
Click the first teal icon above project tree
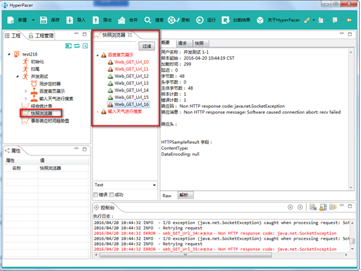68,46
